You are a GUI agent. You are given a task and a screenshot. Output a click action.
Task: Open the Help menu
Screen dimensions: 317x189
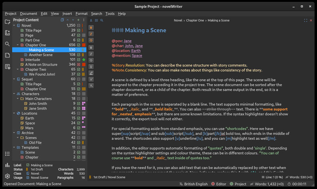coord(122,13)
